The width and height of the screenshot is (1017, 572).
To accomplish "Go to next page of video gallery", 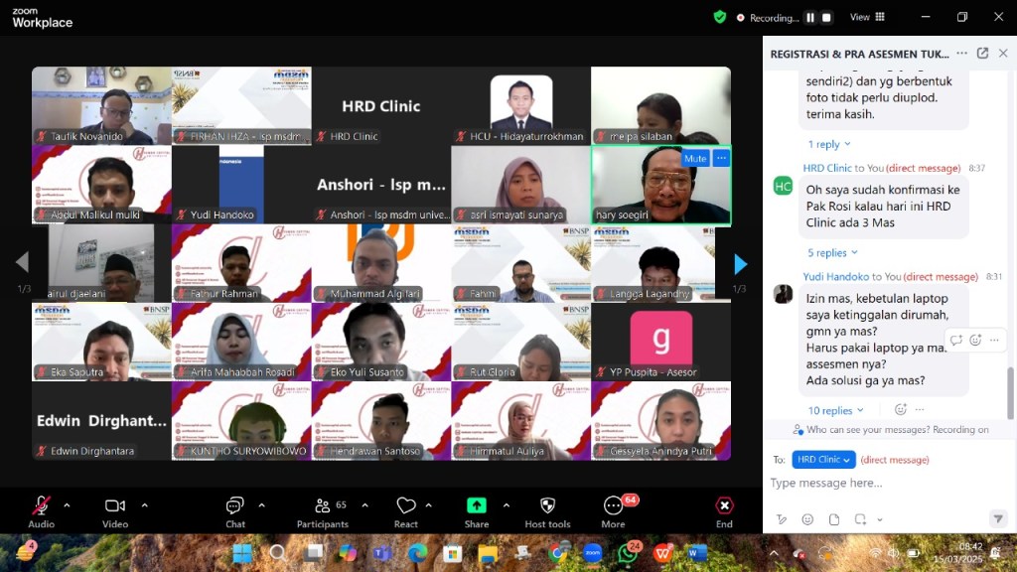I will click(740, 264).
